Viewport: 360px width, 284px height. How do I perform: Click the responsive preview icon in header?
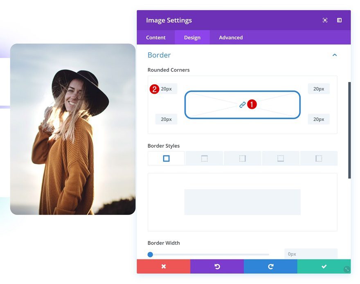coord(325,20)
